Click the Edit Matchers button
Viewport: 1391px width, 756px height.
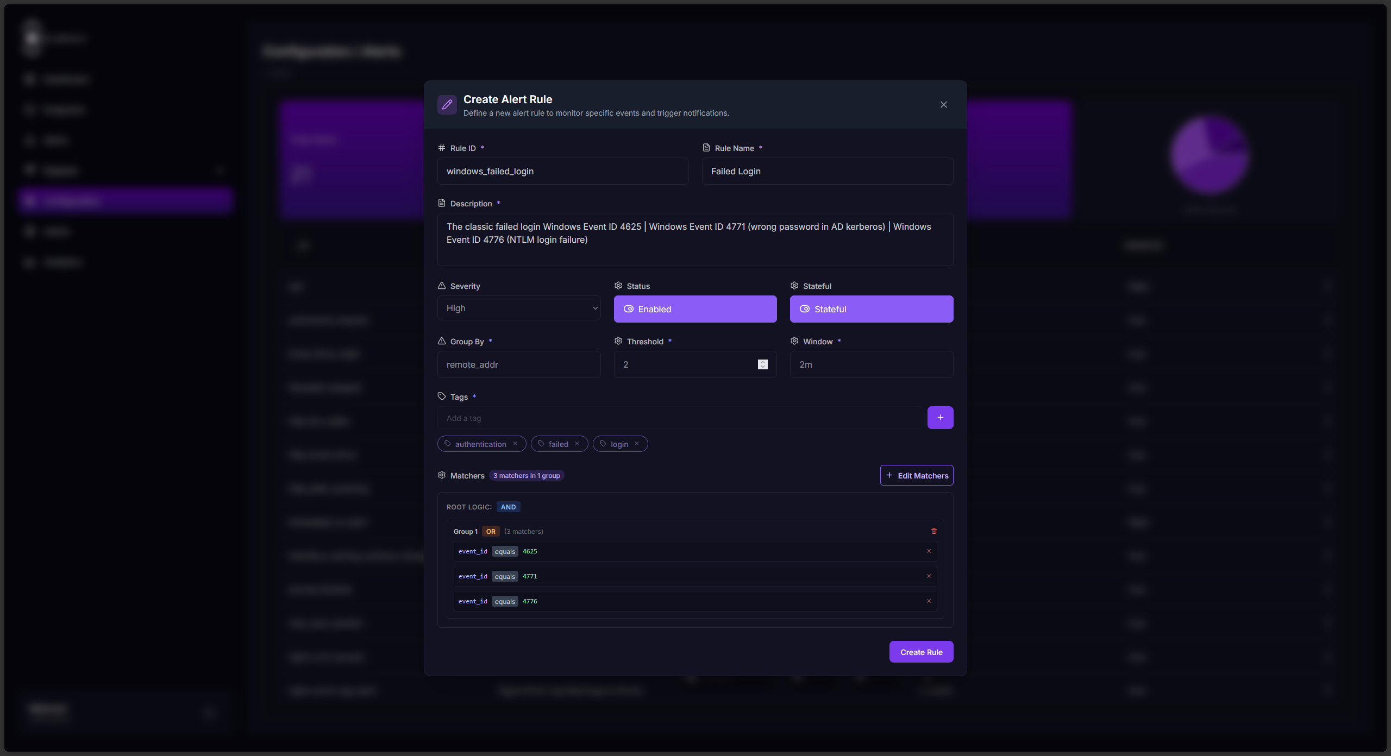point(917,475)
